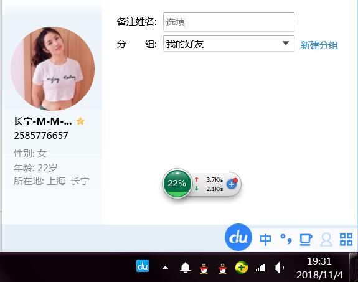Toggle the Chinese punctuation mode icon
Screen dimensions: 358x282
click(286, 239)
